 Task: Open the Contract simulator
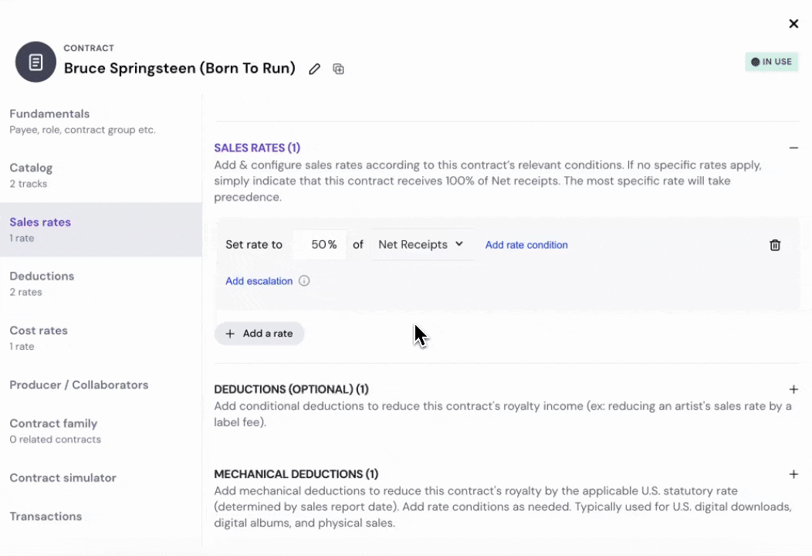(101, 478)
